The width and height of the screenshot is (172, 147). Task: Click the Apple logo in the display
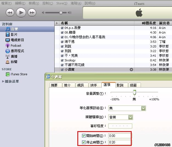coord(139,13)
